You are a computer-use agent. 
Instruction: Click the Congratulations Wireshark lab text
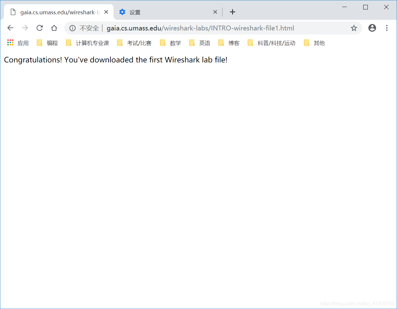[116, 60]
